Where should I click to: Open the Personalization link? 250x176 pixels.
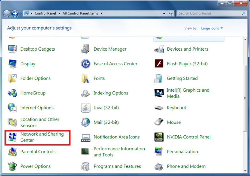[x=182, y=152]
